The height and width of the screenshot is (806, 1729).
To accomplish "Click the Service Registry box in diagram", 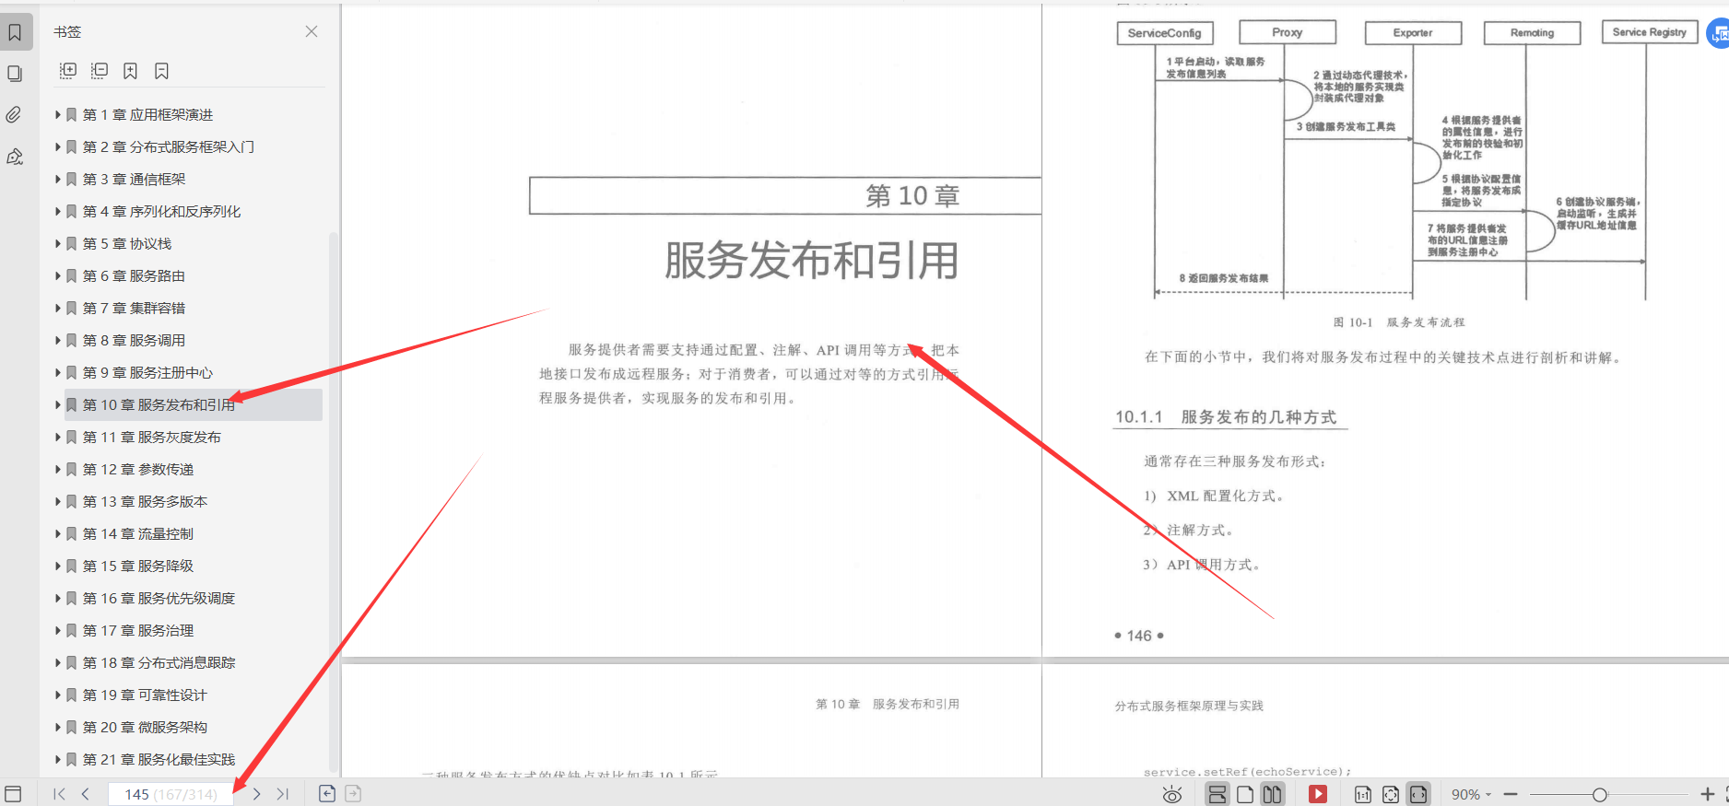I will click(1650, 32).
